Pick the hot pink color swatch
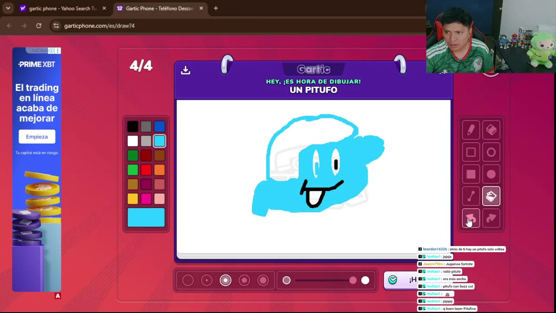This screenshot has width=556, height=313. point(146,199)
